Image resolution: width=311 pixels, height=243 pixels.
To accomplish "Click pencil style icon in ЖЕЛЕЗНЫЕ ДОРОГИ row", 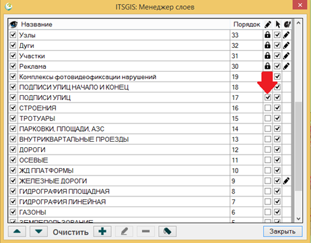I will point(286,181).
